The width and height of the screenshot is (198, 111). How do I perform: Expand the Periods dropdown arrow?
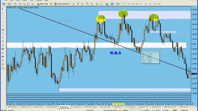[114, 4]
